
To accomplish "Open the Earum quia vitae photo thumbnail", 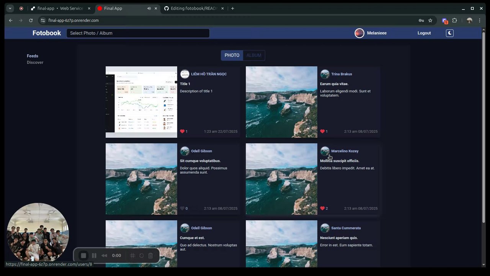I will pos(281,102).
